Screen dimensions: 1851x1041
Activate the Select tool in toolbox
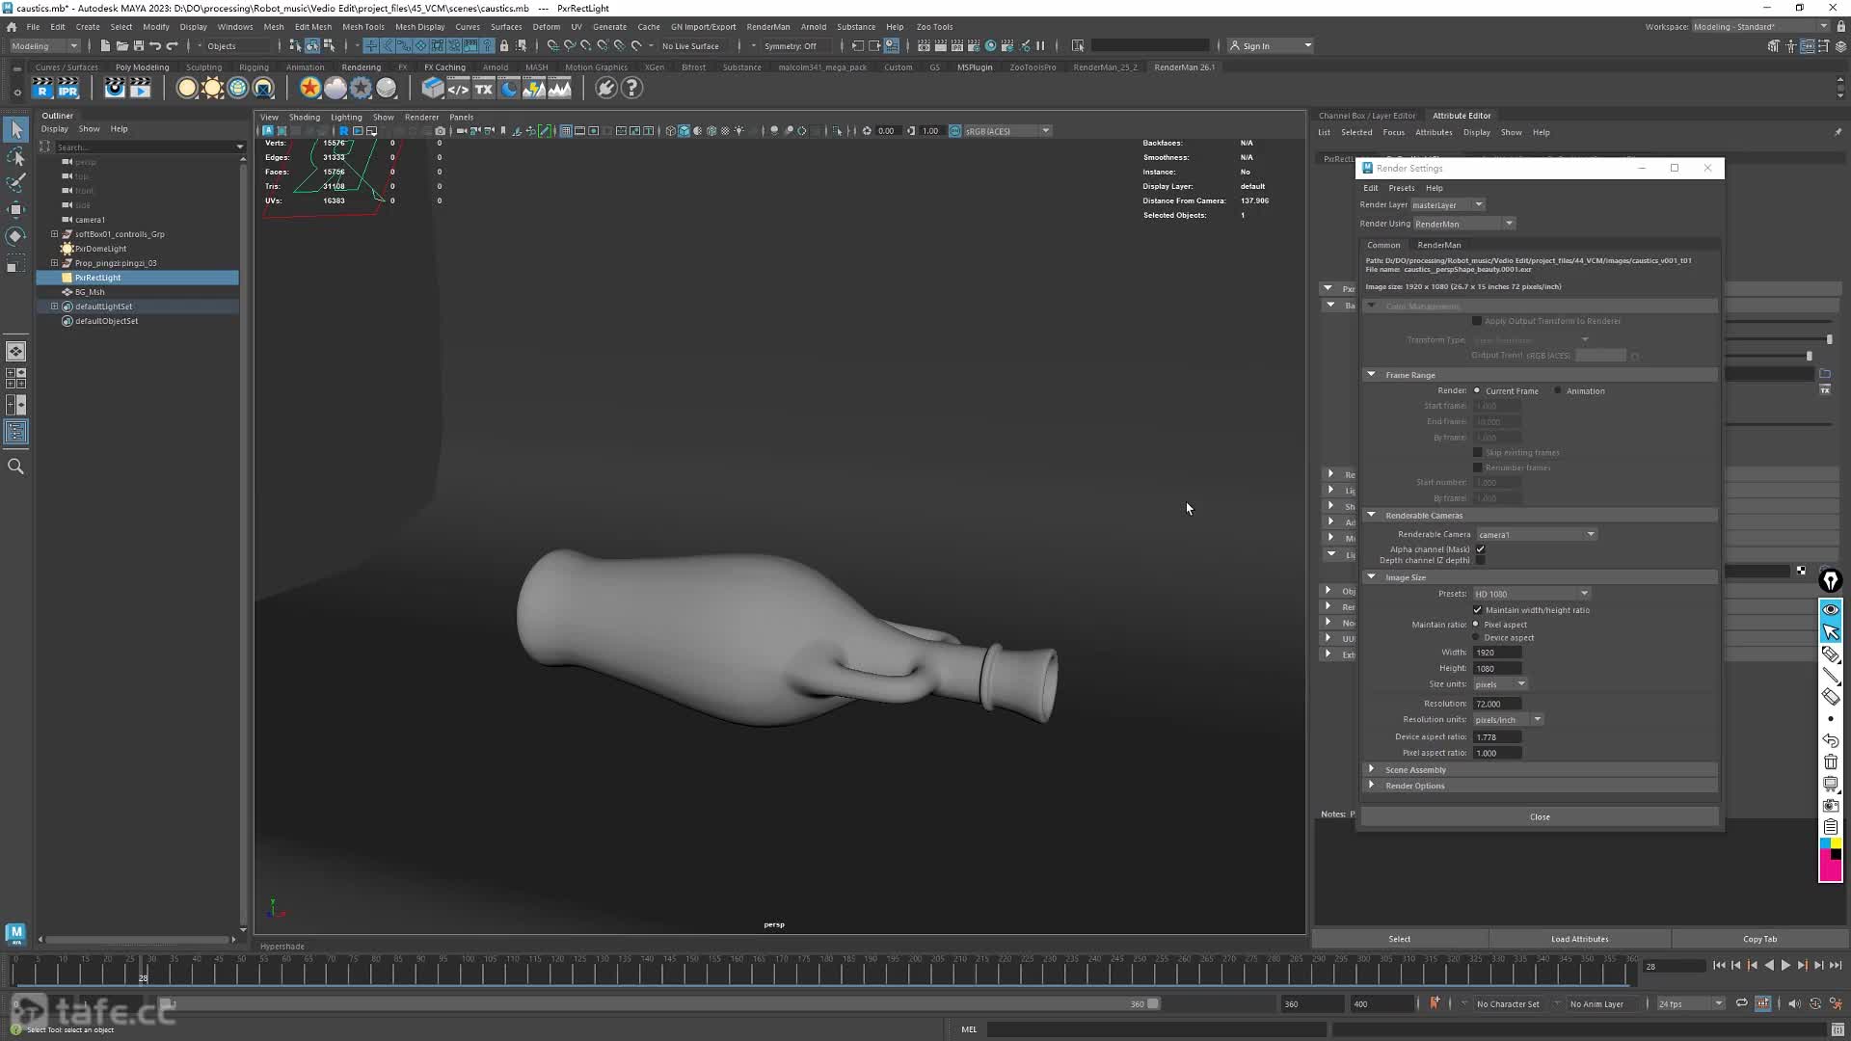pyautogui.click(x=15, y=129)
